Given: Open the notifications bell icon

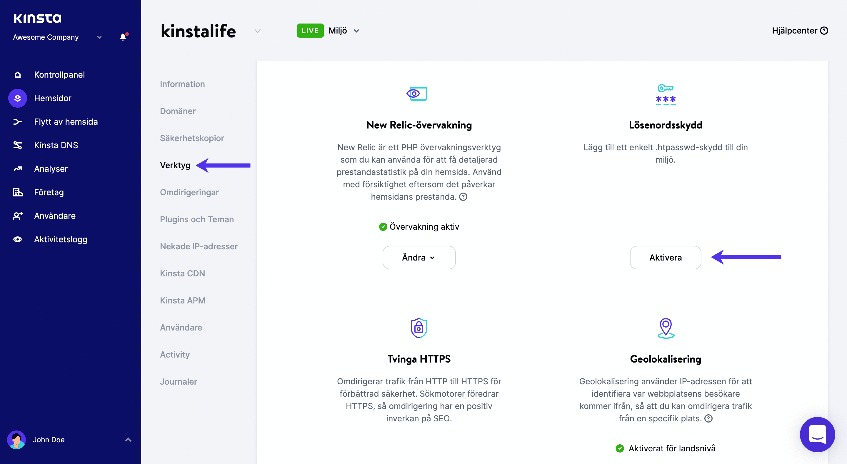Looking at the screenshot, I should tap(123, 37).
